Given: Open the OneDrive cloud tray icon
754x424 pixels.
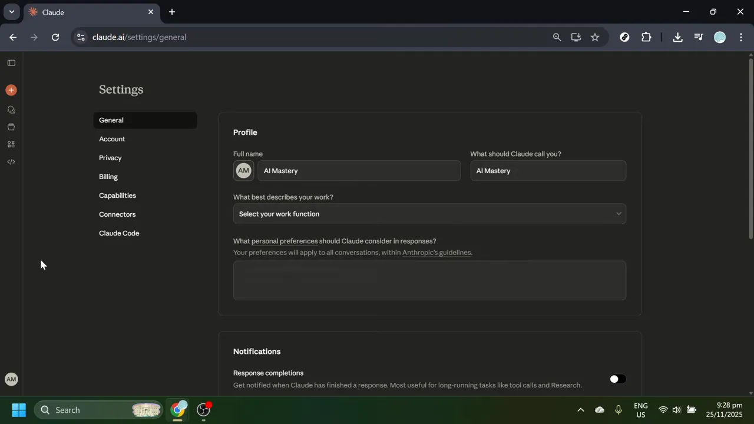Looking at the screenshot, I should coord(600,410).
